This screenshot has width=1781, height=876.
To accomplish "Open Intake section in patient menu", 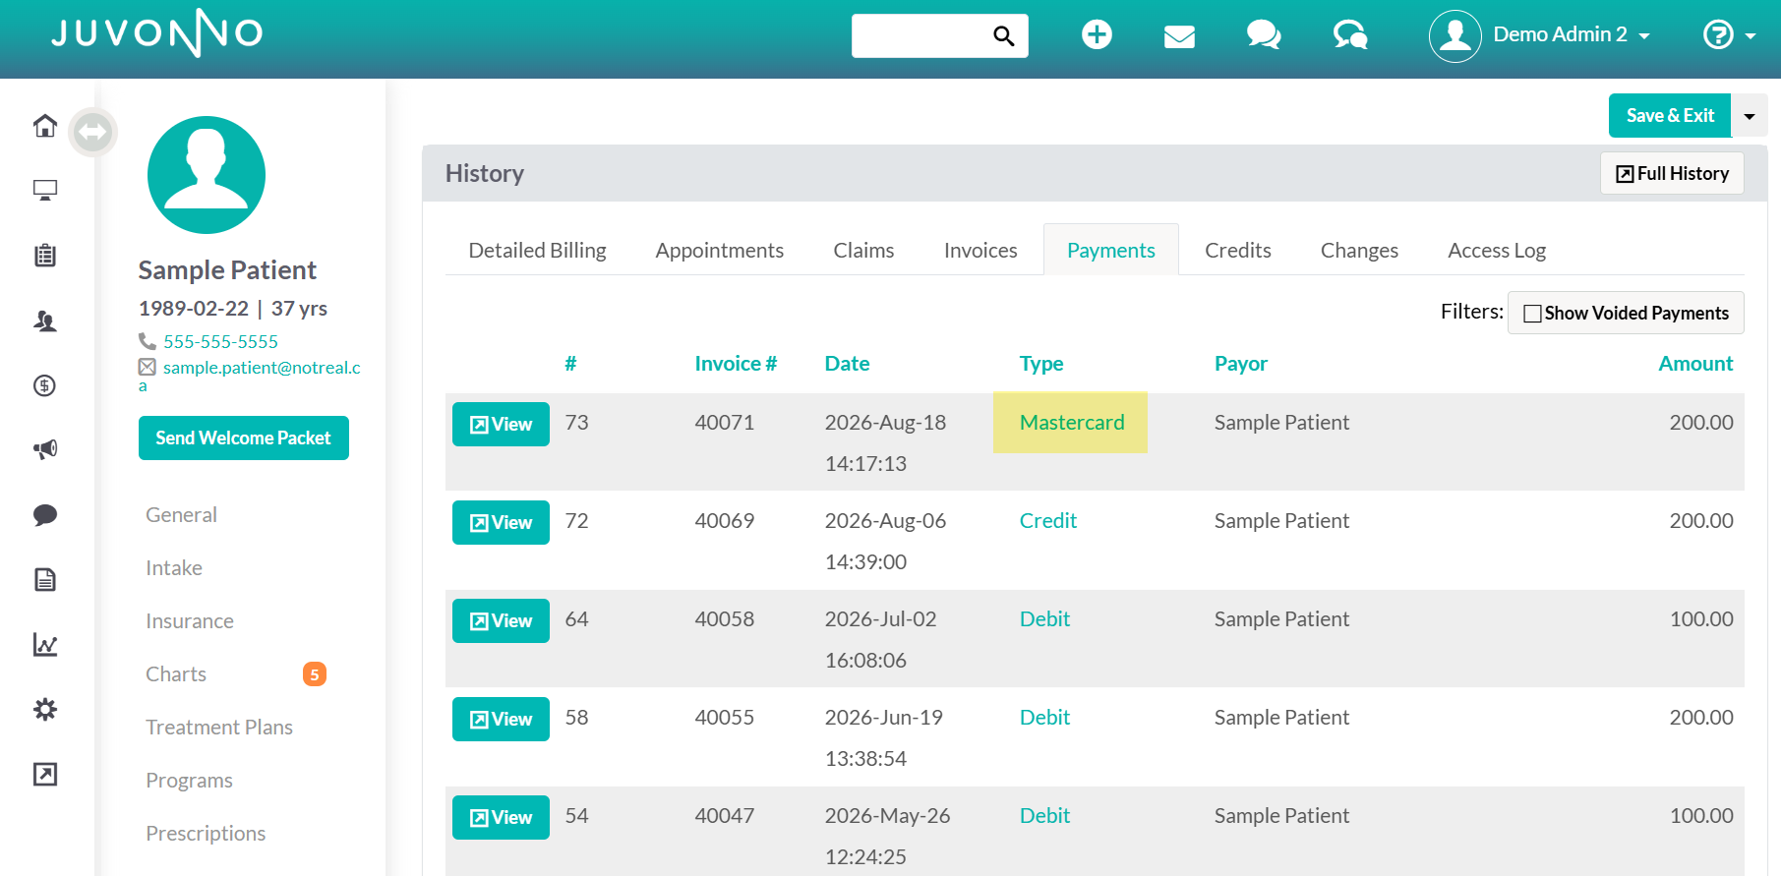I will click(x=174, y=567).
